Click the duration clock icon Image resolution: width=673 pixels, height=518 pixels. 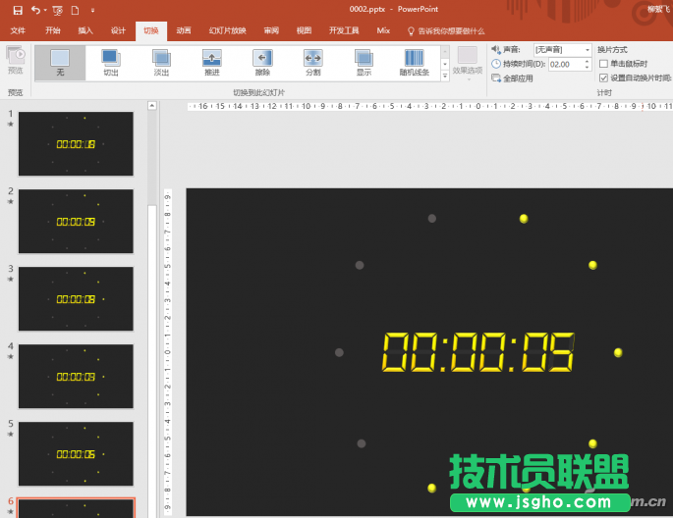point(496,65)
